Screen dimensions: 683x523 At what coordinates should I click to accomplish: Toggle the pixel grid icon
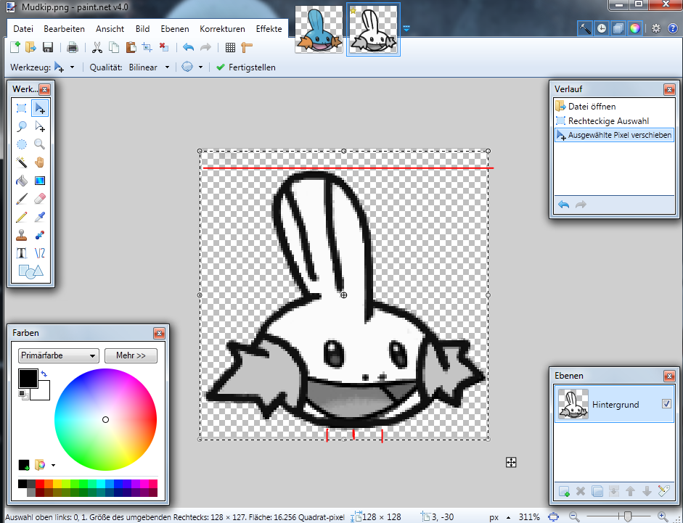(230, 47)
